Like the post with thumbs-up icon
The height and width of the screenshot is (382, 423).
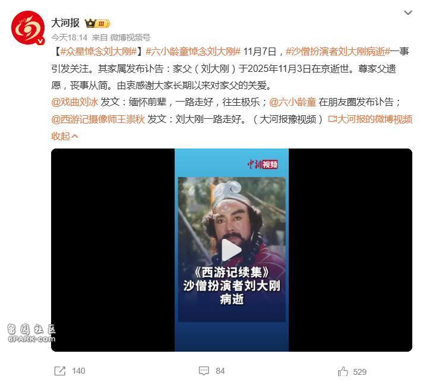[x=343, y=371]
